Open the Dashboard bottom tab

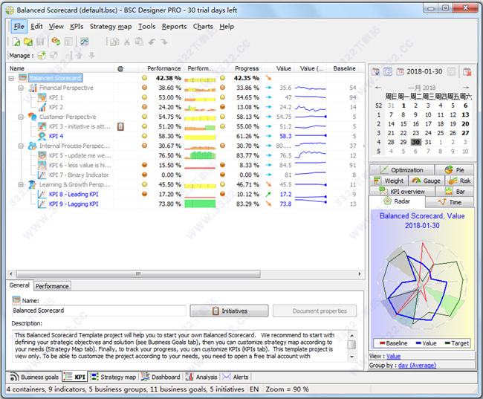pyautogui.click(x=161, y=377)
